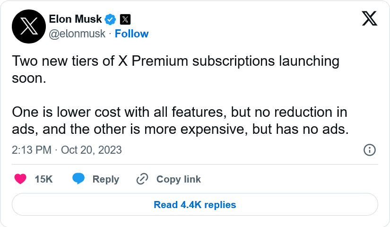Open Elon Musk's profile via display name
This screenshot has width=390, height=227.
[76, 19]
